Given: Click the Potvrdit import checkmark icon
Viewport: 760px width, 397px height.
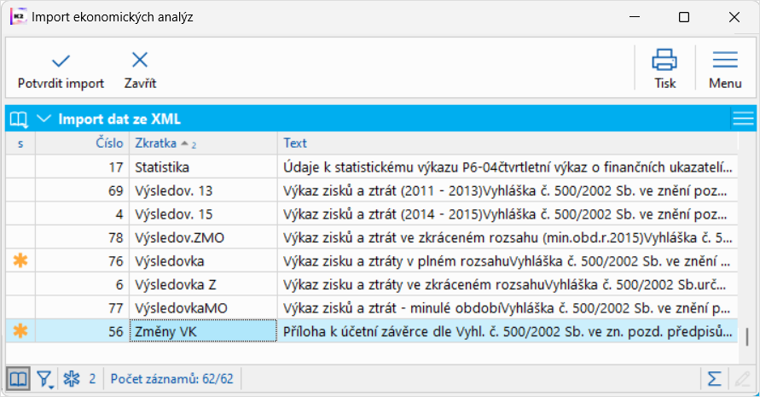Looking at the screenshot, I should pos(61,61).
